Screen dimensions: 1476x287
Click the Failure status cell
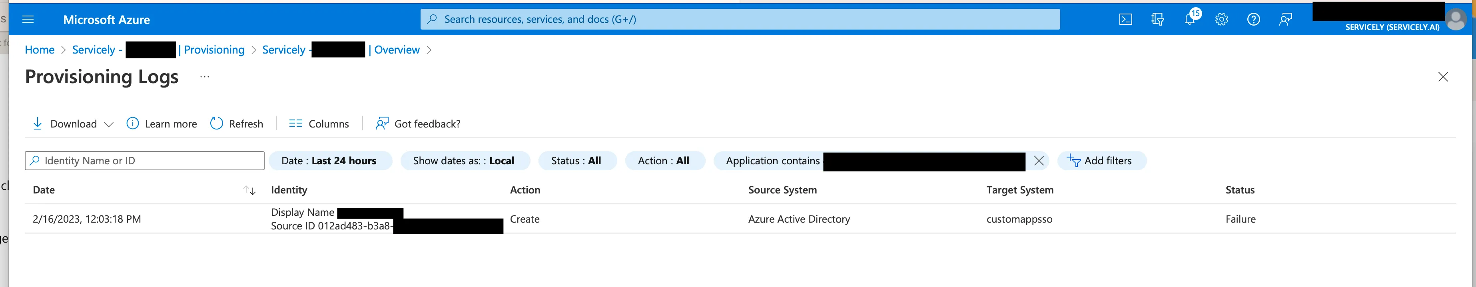point(1240,219)
